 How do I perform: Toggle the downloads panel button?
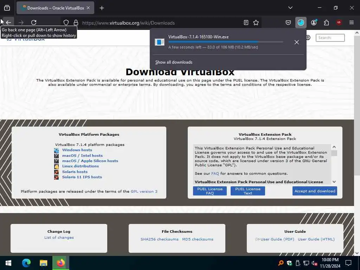coord(301,22)
